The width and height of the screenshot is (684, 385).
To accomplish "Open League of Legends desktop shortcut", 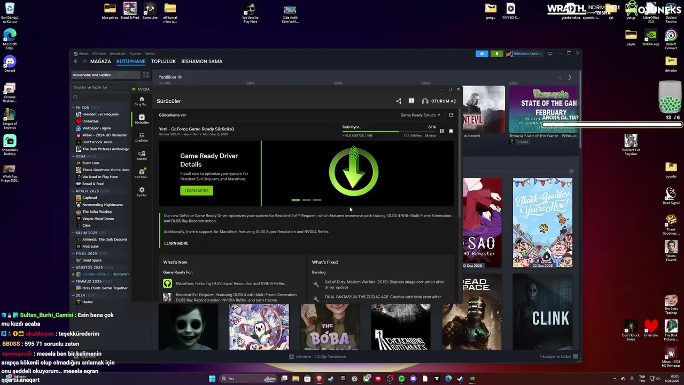I will (x=10, y=118).
